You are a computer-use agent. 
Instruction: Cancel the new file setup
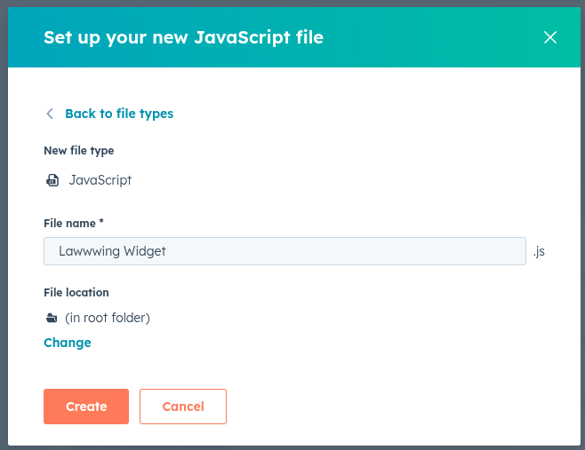coord(183,407)
